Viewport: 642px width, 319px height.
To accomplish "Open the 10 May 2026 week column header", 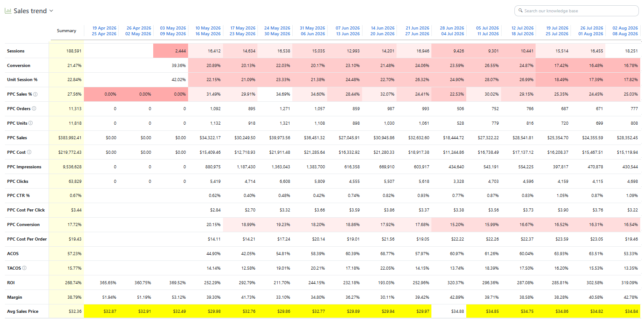I will 208,31.
